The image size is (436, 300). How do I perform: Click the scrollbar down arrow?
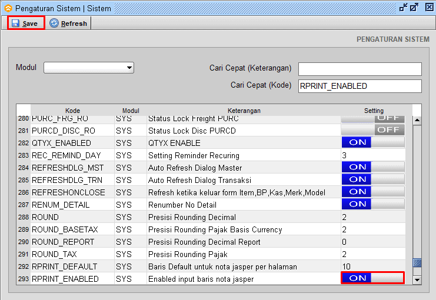[417, 279]
